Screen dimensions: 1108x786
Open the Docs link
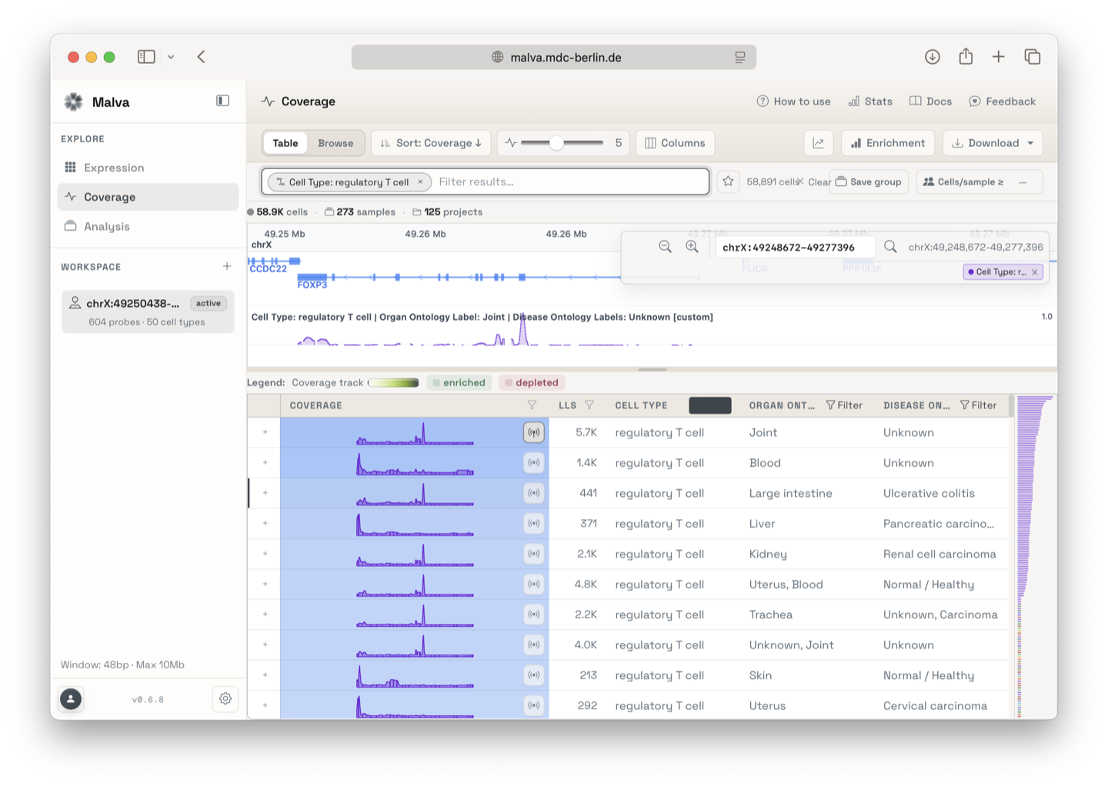point(930,102)
